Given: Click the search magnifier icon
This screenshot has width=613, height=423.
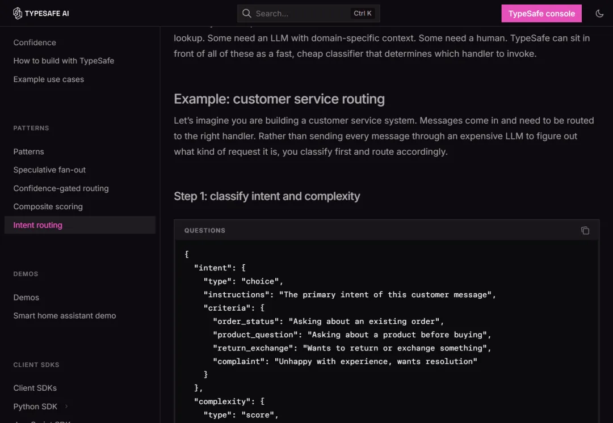Looking at the screenshot, I should pyautogui.click(x=247, y=14).
